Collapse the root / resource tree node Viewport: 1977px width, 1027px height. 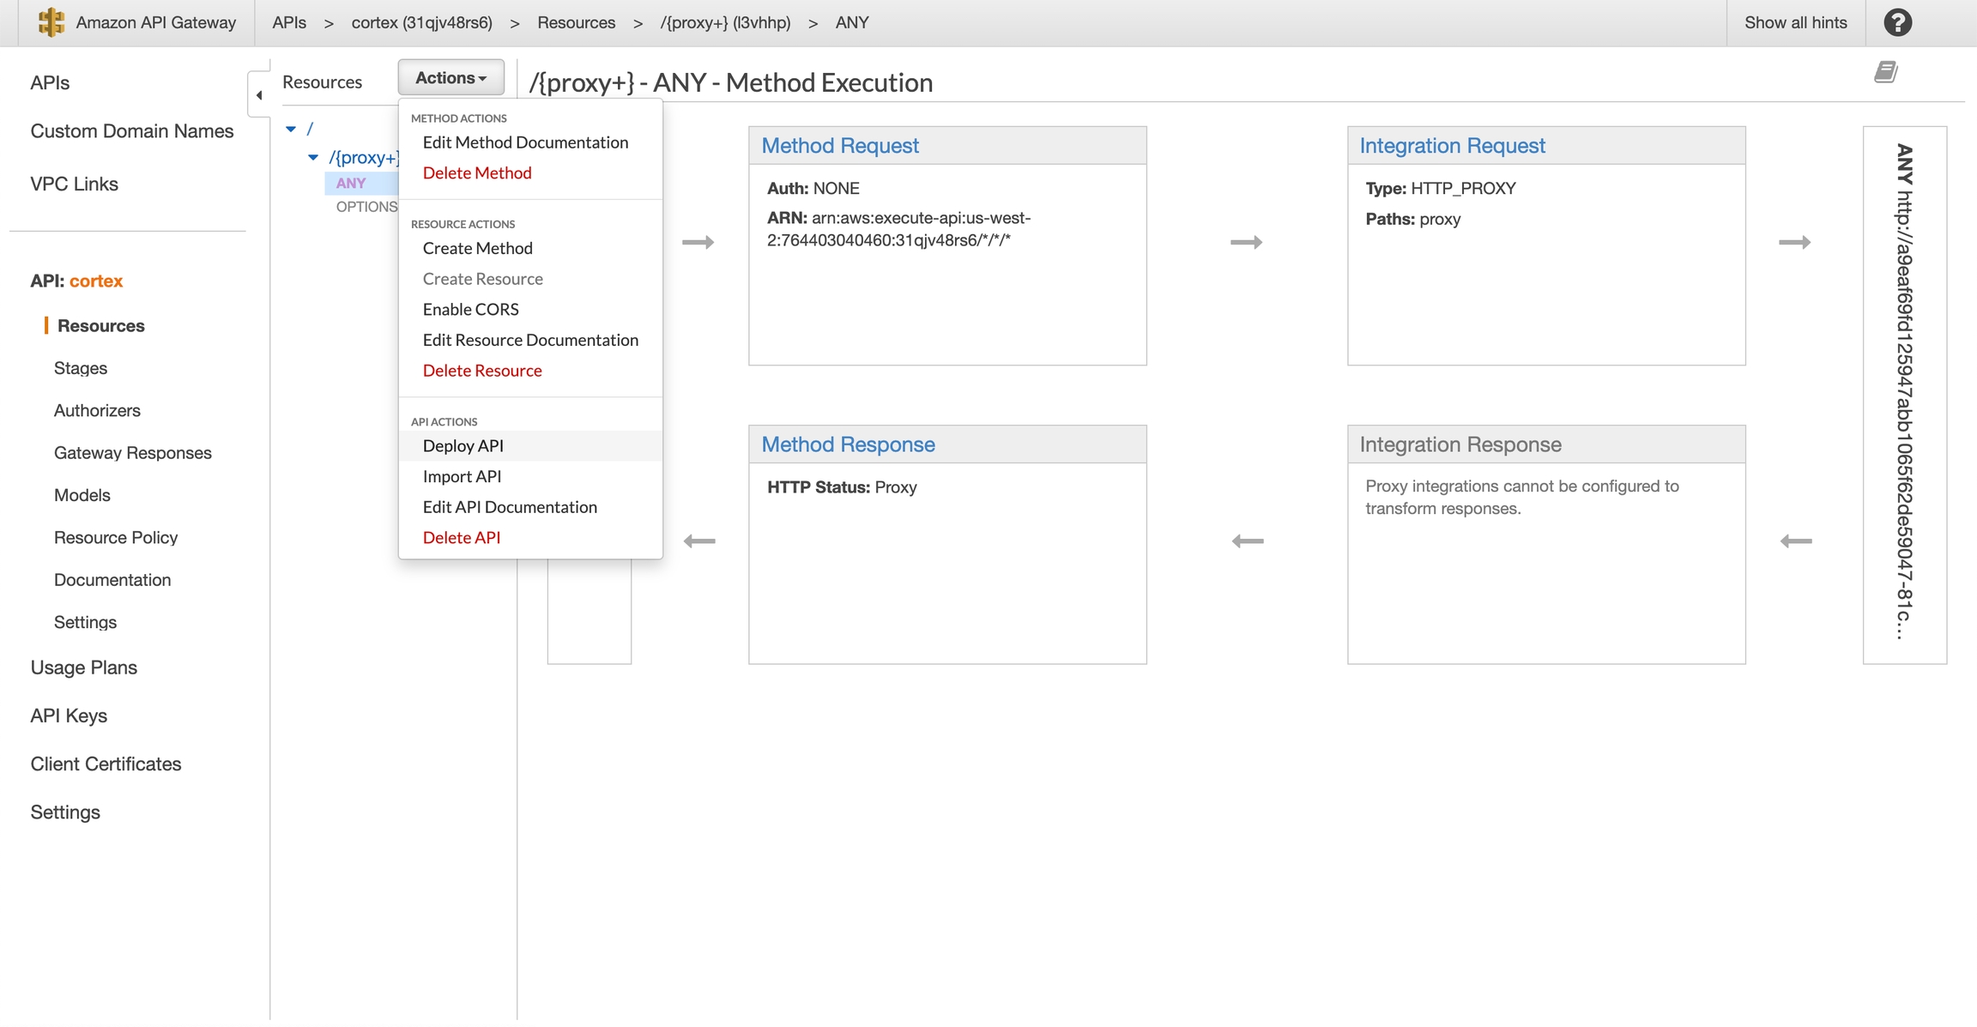click(291, 129)
